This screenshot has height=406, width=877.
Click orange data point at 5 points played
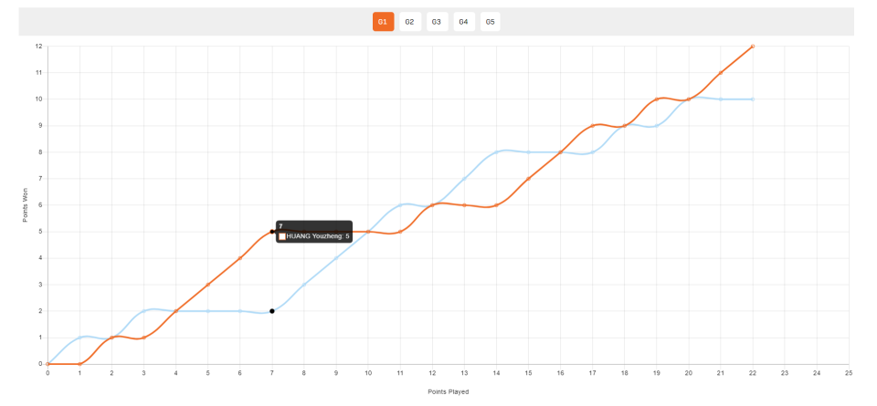click(208, 285)
